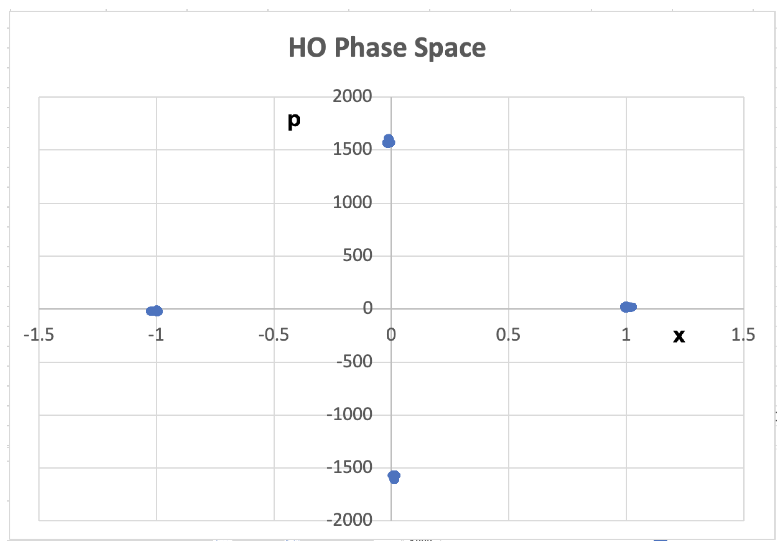Click the 1500 vertical axis label
The height and width of the screenshot is (547, 780).
tap(352, 149)
